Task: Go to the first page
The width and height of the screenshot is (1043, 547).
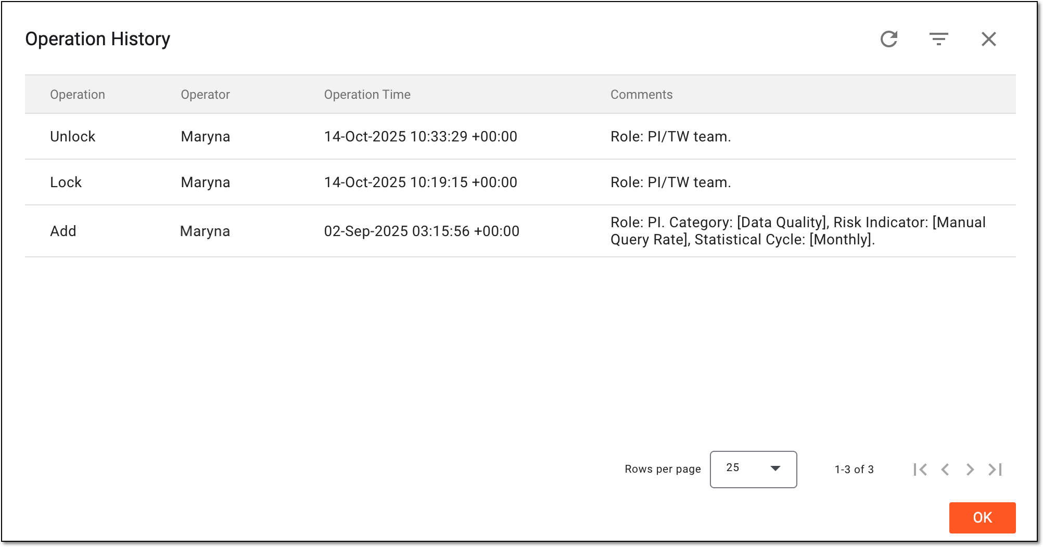Action: tap(920, 470)
